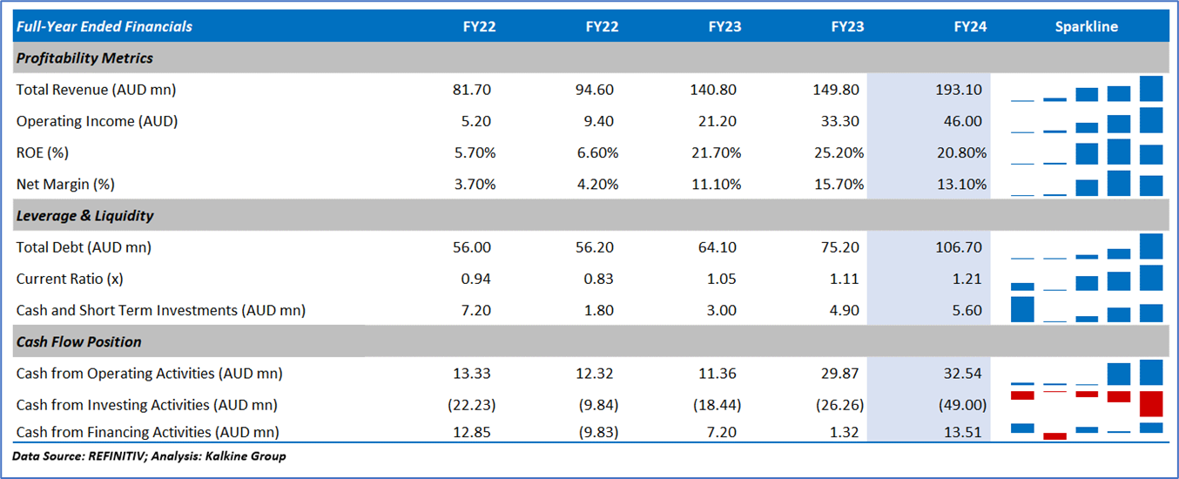Screen dimensions: 1179x479
Task: Click the Leverage & Liquidity section header
Action: click(85, 215)
